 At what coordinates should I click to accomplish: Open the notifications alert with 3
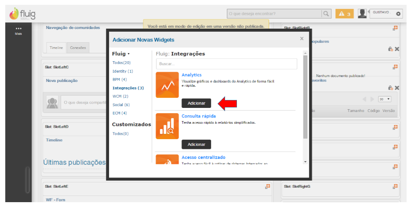pyautogui.click(x=345, y=14)
